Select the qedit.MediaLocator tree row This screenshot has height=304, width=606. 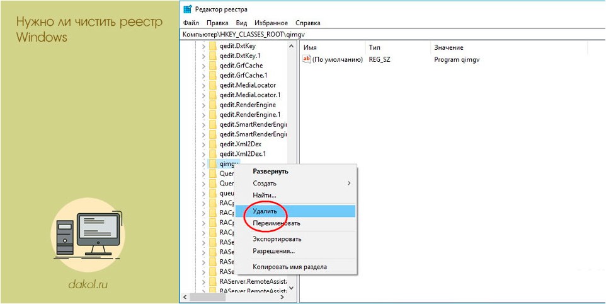[248, 85]
